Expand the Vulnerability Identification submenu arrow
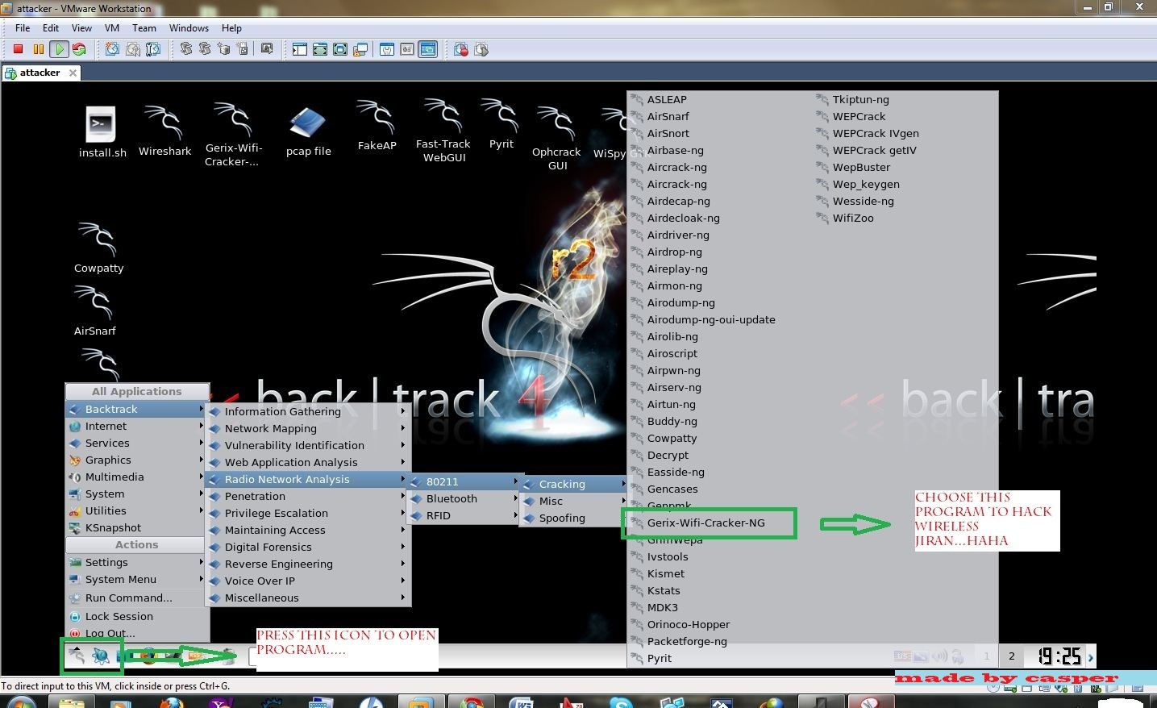The width and height of the screenshot is (1157, 708). pyautogui.click(x=402, y=445)
